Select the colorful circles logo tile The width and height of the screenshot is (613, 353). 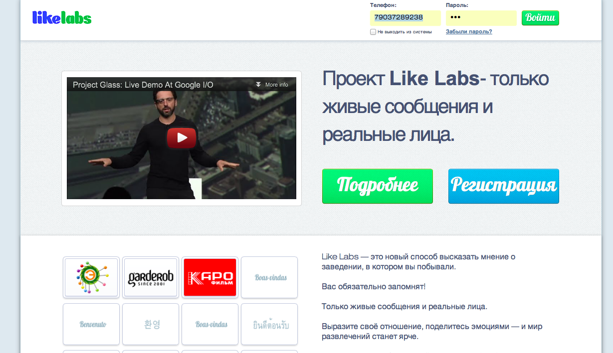(91, 277)
